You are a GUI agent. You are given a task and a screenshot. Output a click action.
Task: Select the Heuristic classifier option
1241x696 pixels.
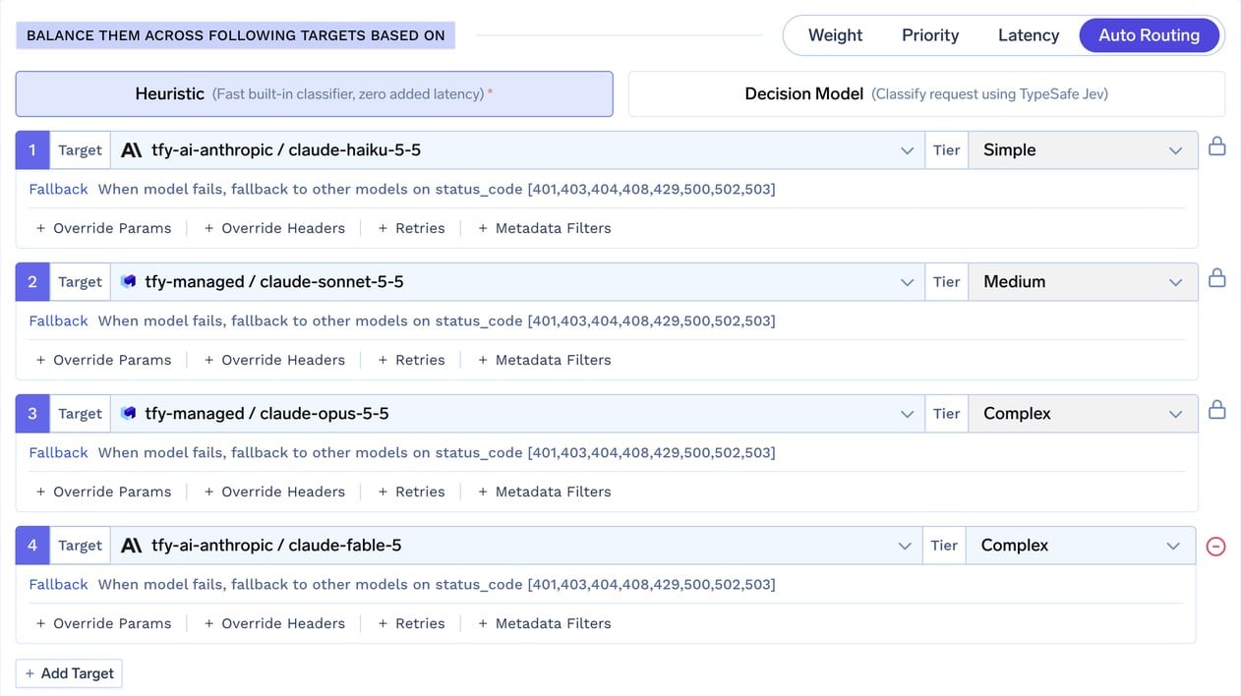(x=315, y=93)
